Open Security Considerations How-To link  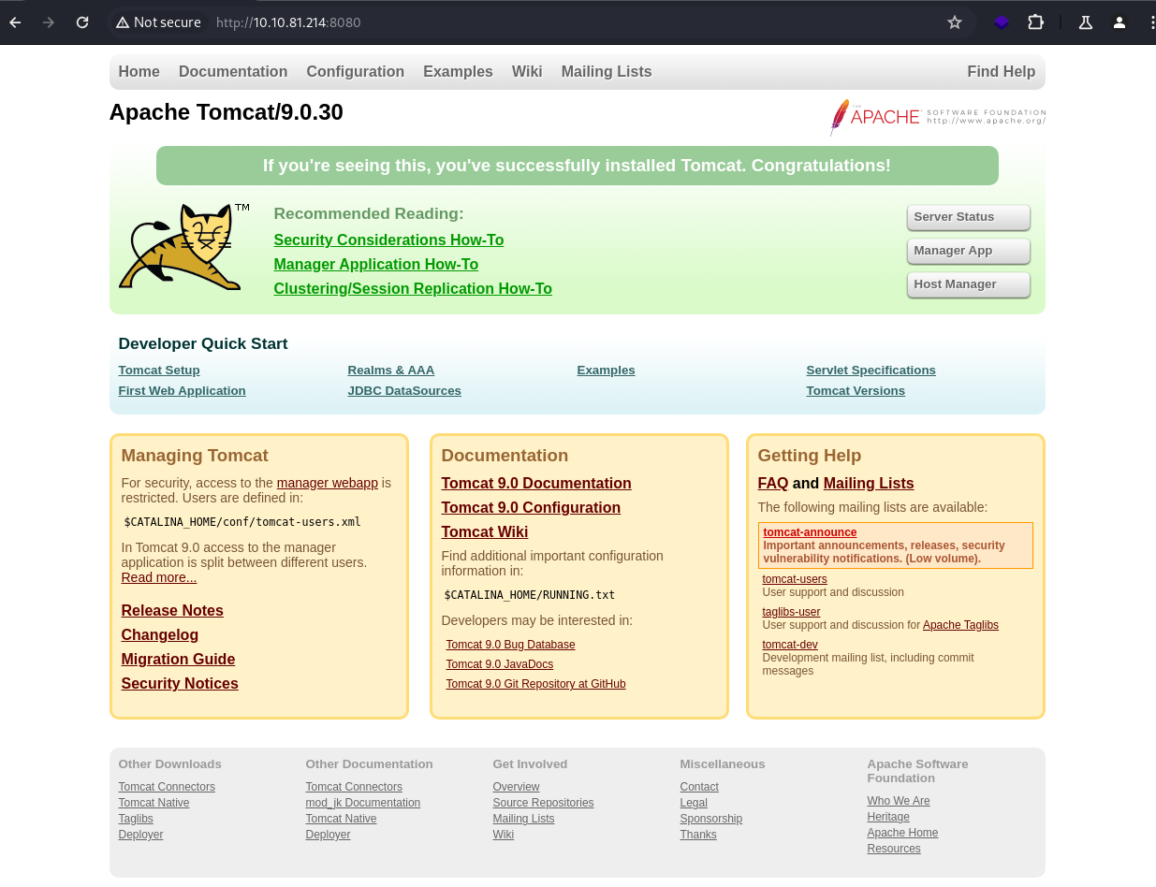(388, 240)
